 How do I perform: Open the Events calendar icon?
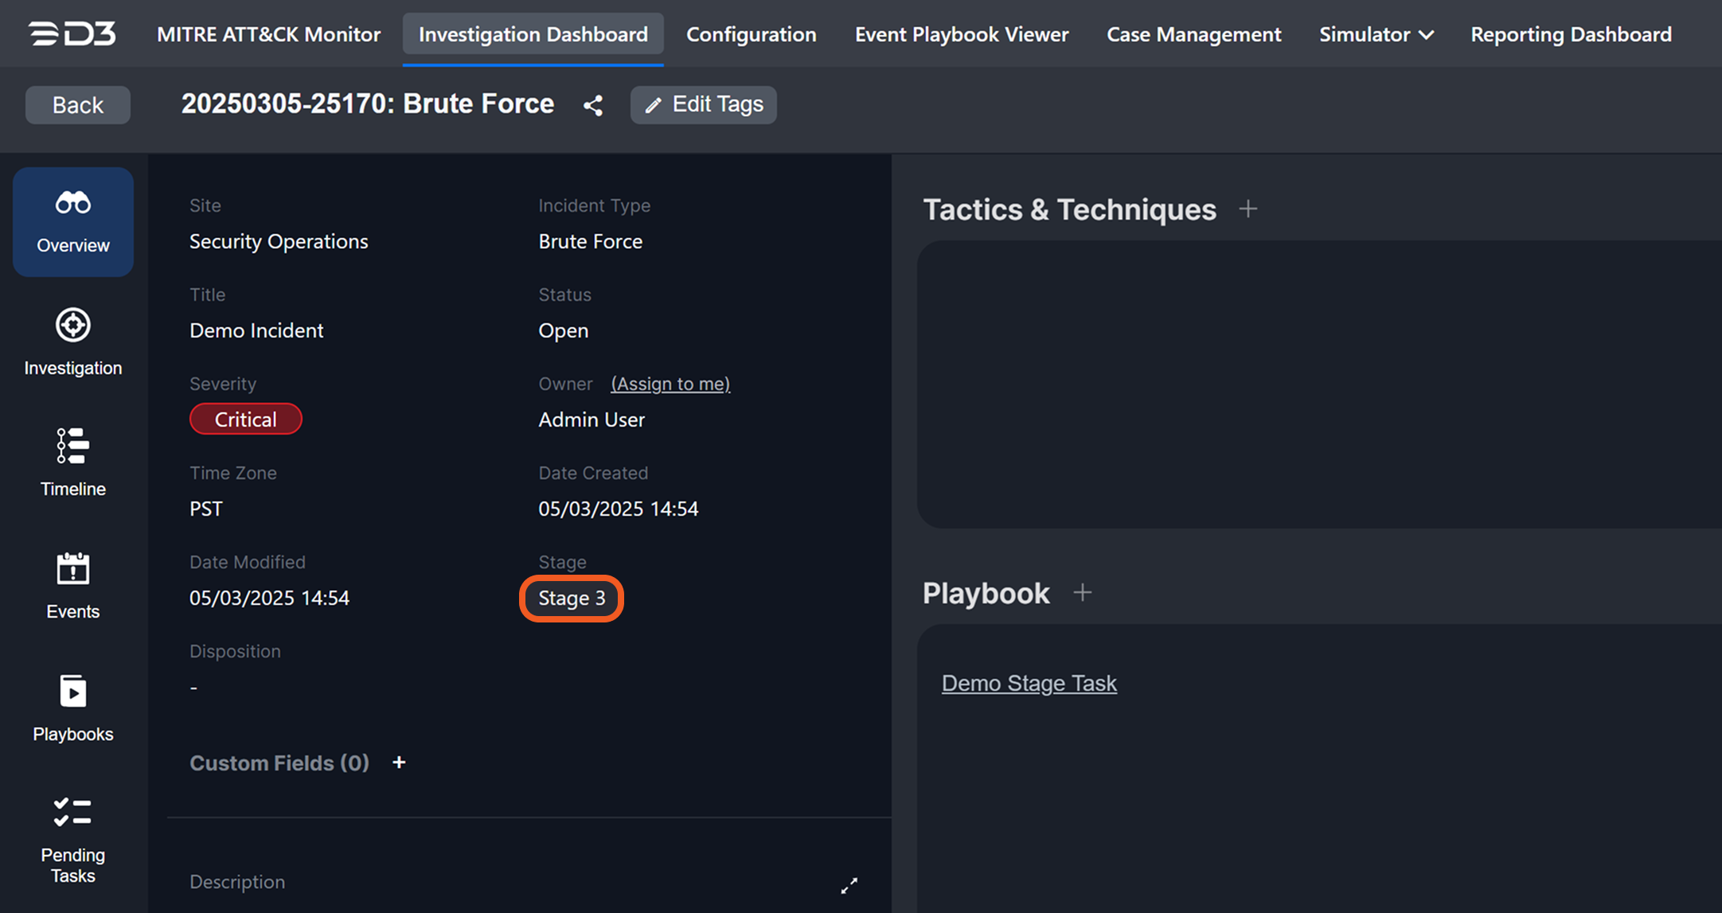pos(72,568)
